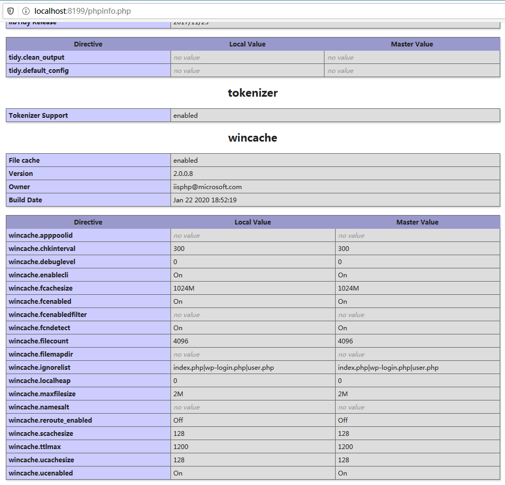Click the wincache.apppoolid master no value cell

(x=418, y=235)
